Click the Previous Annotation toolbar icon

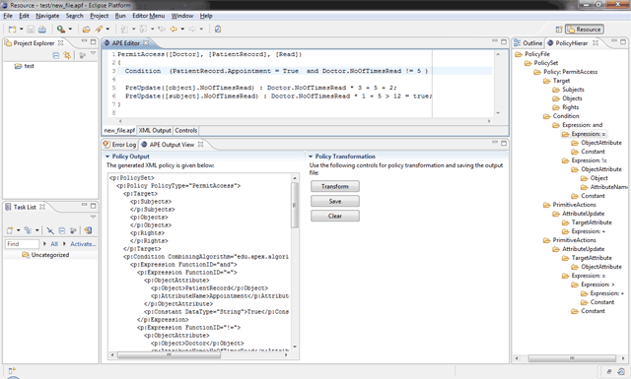click(x=143, y=30)
